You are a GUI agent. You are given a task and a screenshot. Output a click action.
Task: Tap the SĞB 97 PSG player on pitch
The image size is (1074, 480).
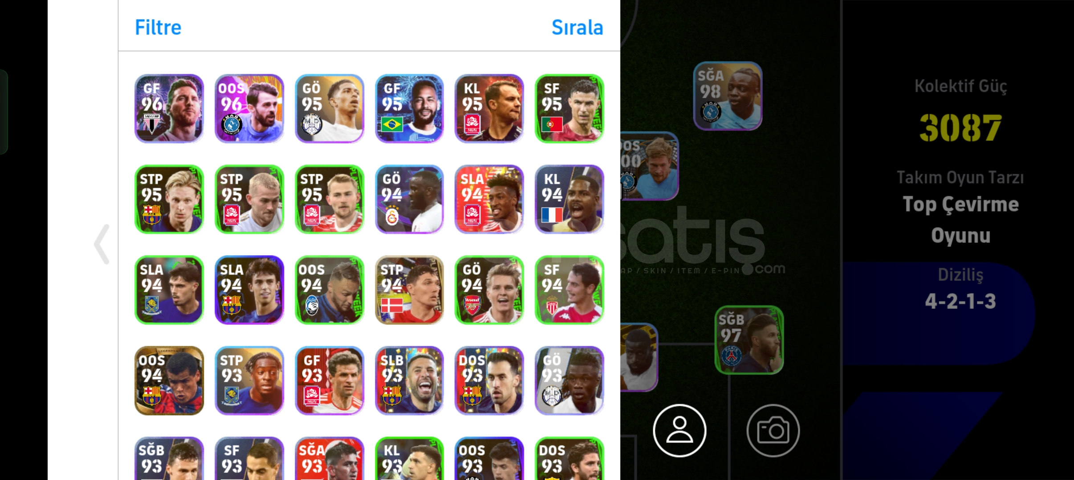[749, 340]
